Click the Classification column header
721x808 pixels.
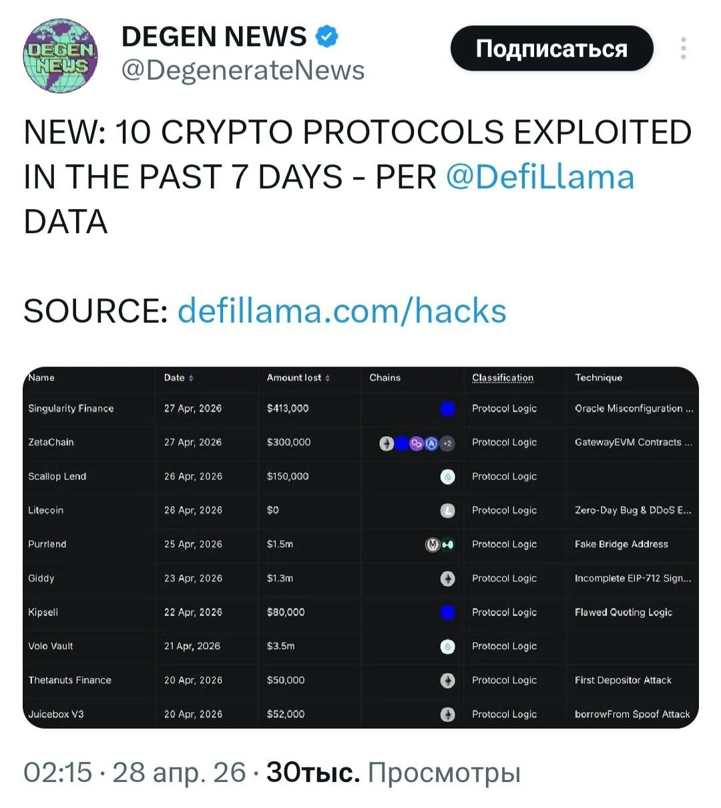(503, 378)
